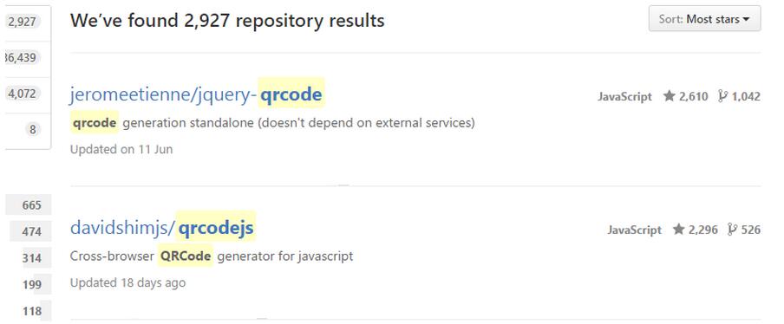Open jeromeetienne/jquery-qrcode repository link
This screenshot has height=324, width=784.
[196, 94]
